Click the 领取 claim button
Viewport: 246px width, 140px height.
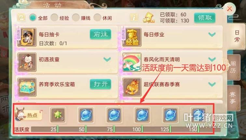[x=205, y=18]
